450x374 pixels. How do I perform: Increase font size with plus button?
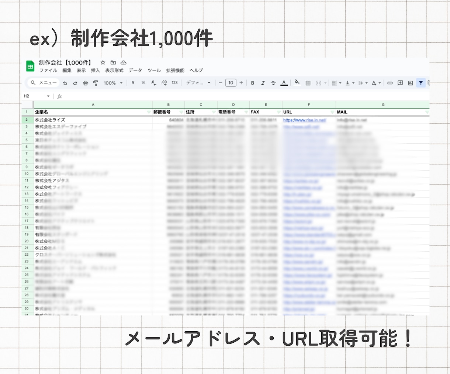tap(241, 83)
